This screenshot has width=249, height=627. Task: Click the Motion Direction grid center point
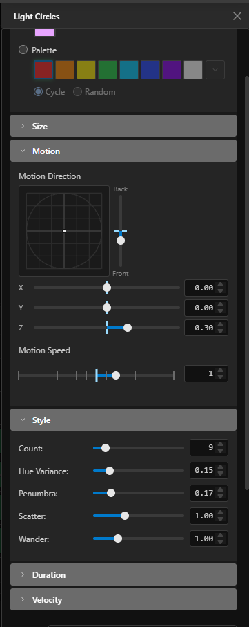[64, 231]
